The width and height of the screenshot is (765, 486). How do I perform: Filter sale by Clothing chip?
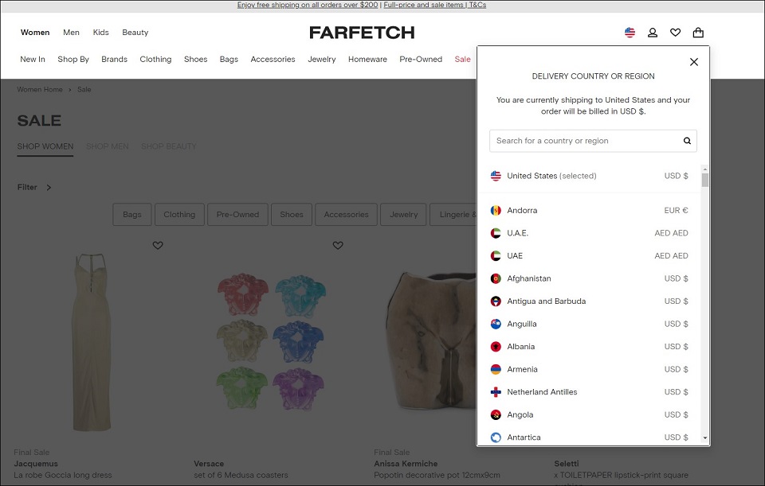click(x=179, y=214)
